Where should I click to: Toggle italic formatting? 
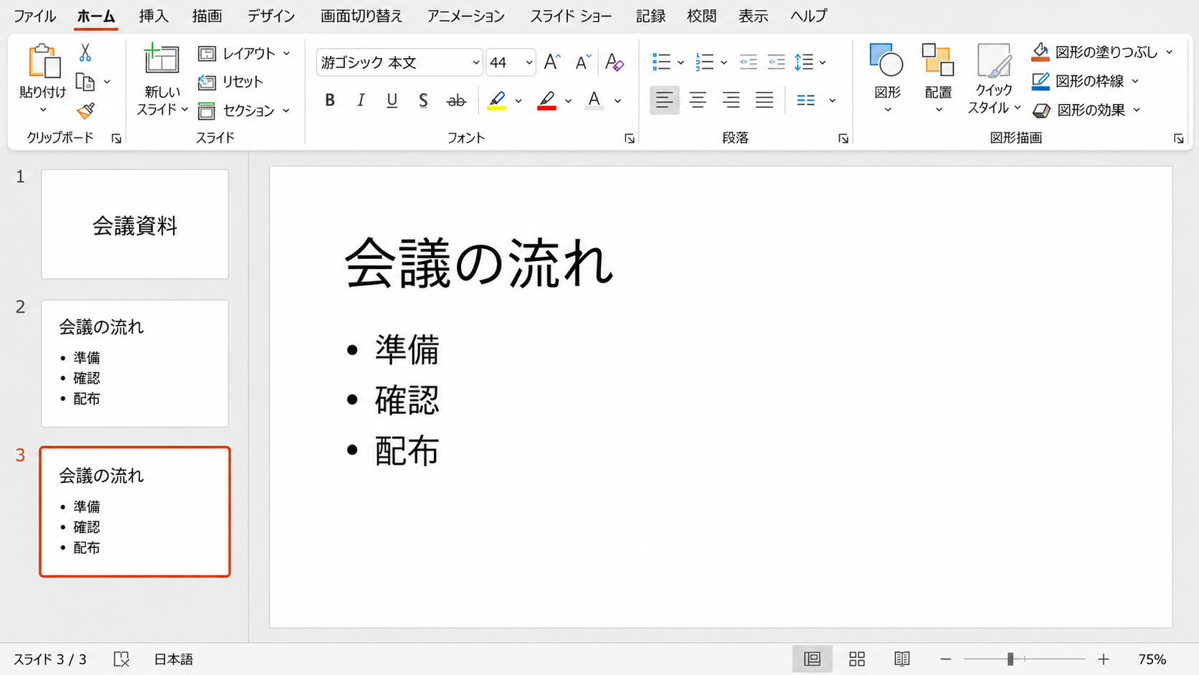pos(361,100)
